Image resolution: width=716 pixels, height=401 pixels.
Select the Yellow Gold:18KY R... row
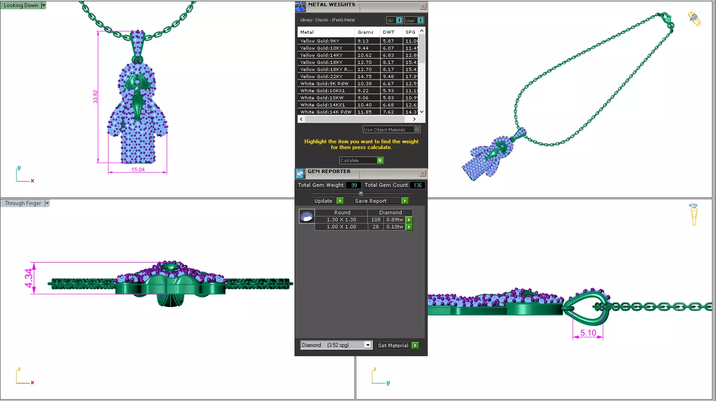358,69
